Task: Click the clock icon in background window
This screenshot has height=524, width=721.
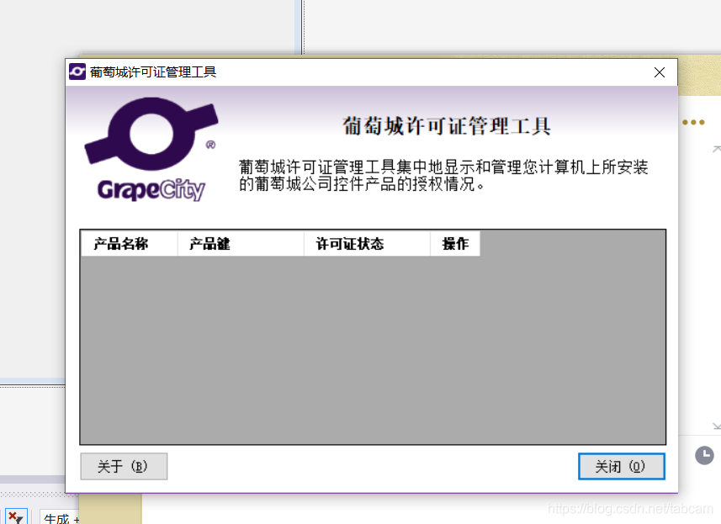Action: pos(704,456)
